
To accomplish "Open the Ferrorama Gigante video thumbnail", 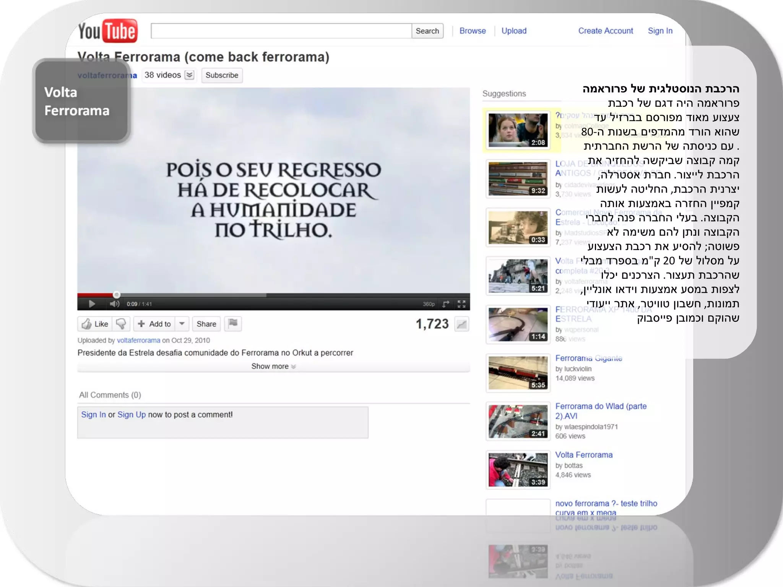I will (x=518, y=373).
